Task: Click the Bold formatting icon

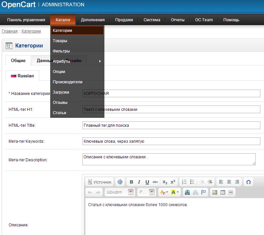Action: (131, 182)
